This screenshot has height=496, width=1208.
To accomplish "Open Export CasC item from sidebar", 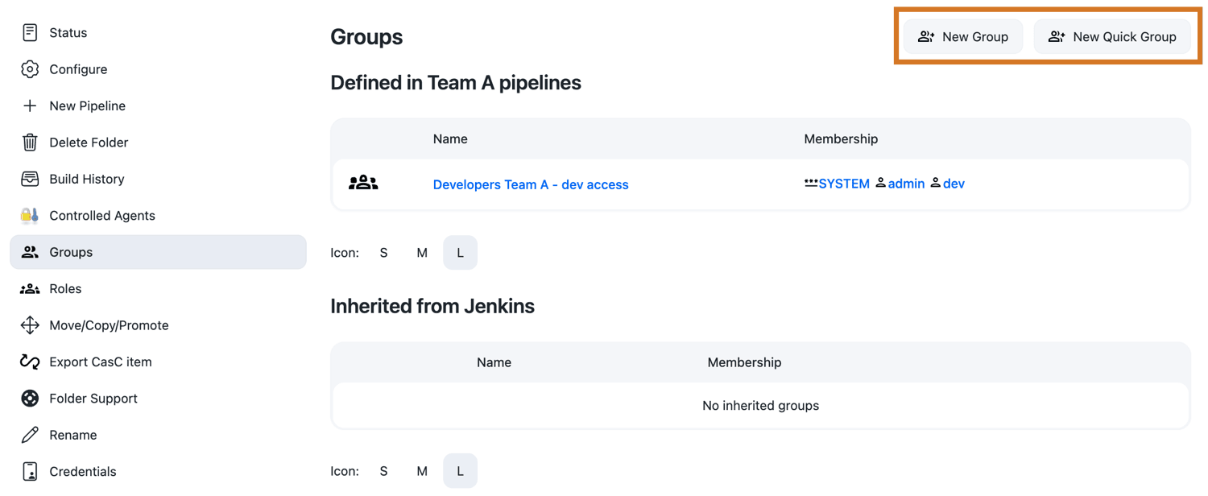I will [x=100, y=362].
